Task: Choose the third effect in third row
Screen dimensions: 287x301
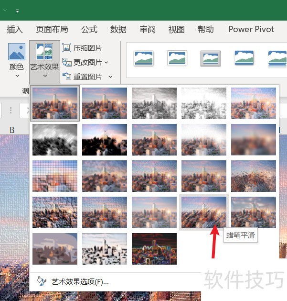Action: [154, 176]
